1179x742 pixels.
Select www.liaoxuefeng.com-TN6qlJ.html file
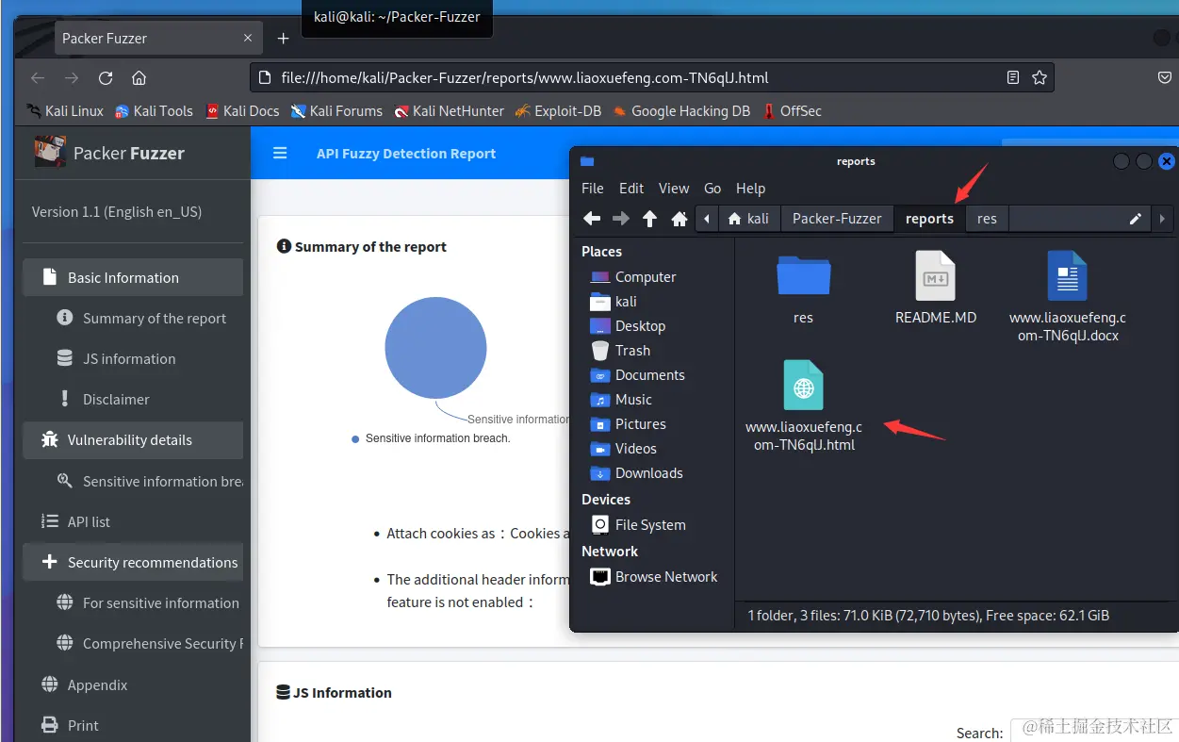pos(804,405)
